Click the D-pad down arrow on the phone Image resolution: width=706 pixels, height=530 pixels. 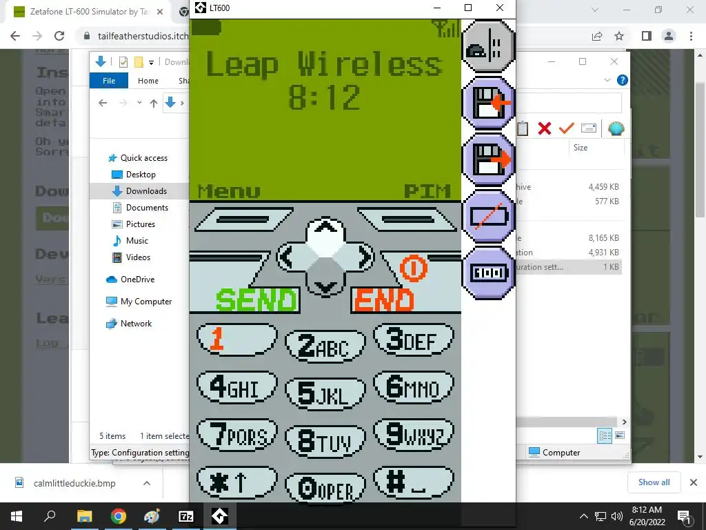click(x=325, y=285)
